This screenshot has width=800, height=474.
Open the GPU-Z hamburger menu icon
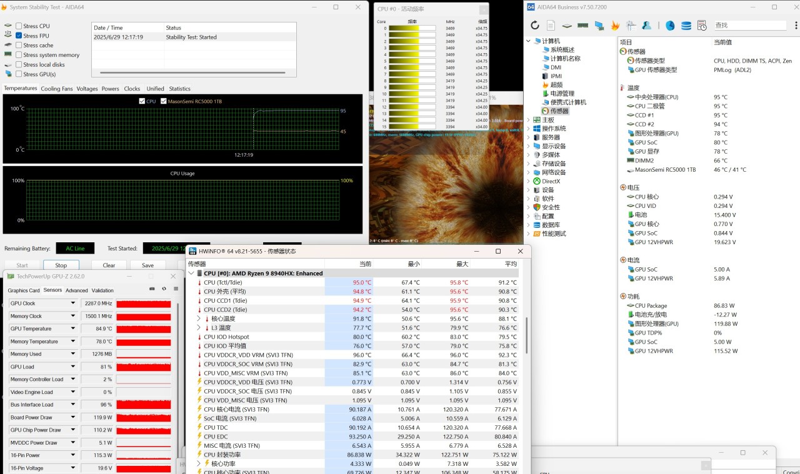coord(176,289)
